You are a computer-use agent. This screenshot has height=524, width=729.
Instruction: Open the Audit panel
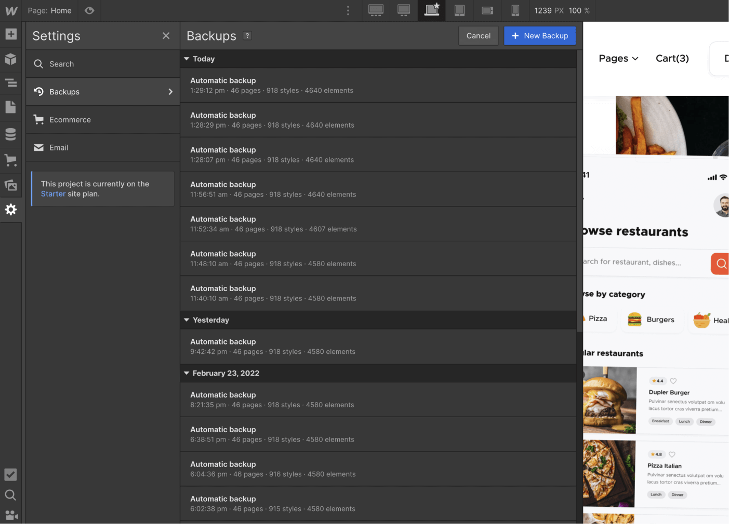(x=10, y=474)
